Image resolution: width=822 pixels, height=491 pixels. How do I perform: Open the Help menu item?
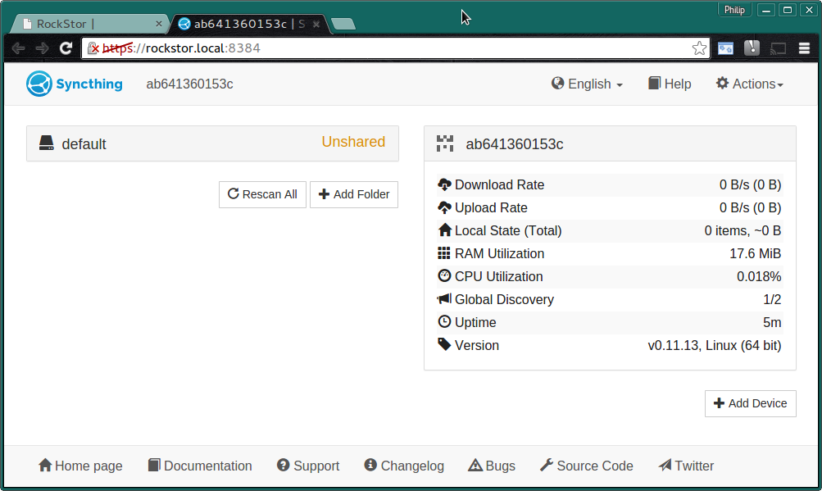click(670, 84)
